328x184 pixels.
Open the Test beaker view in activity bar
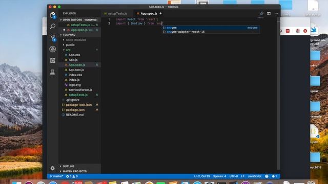click(52, 72)
